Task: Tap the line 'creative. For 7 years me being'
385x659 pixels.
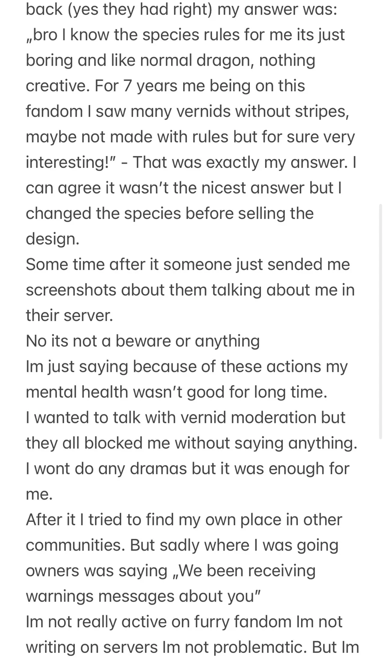Action: pos(166,86)
